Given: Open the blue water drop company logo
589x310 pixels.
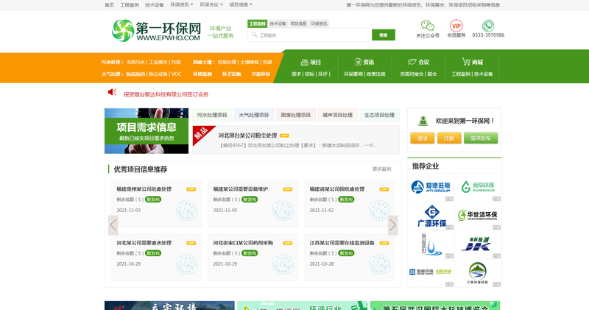Looking at the screenshot, I should coord(431,244).
